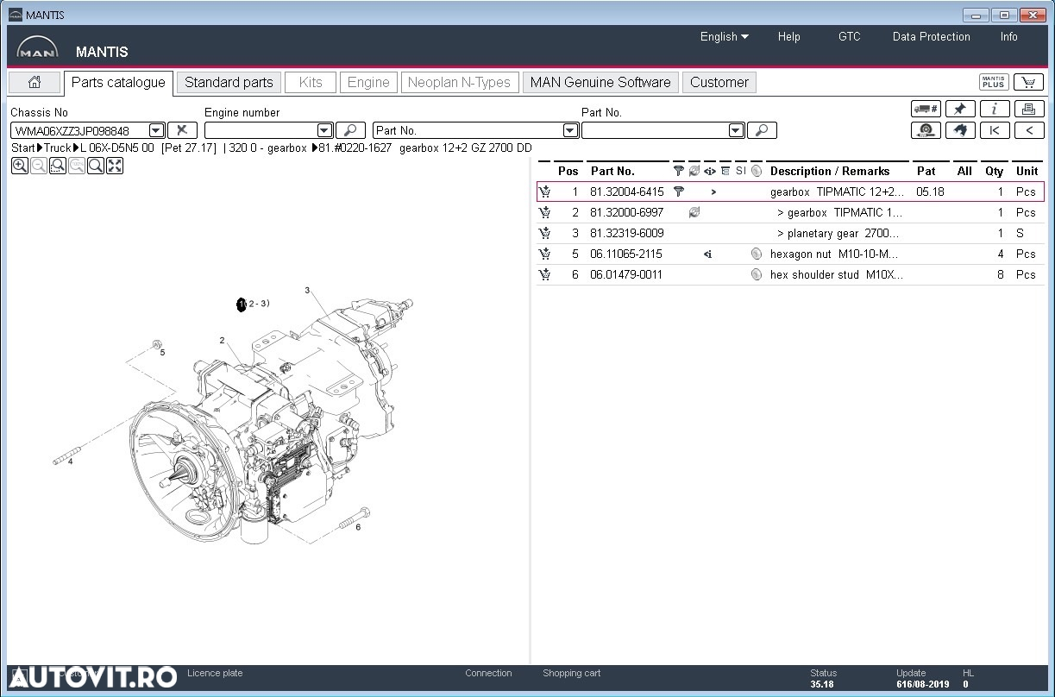Click the Part No. search magnifier
The height and width of the screenshot is (697, 1055).
click(x=762, y=130)
